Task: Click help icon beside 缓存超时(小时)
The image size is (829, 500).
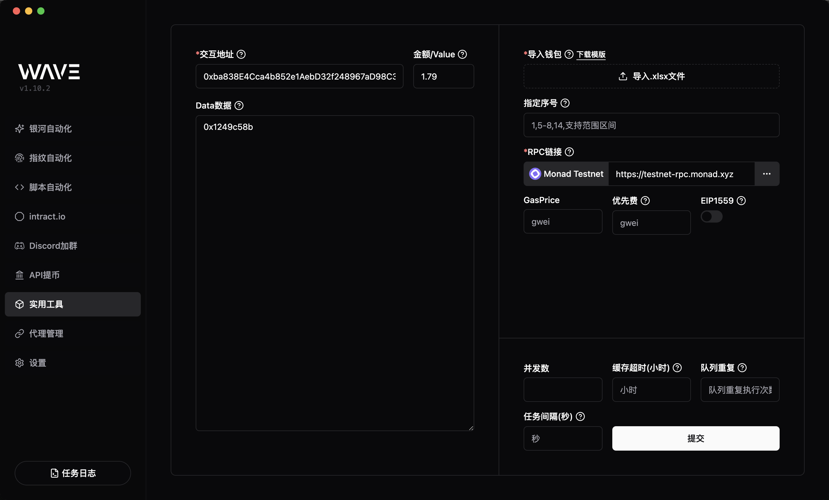Action: [677, 368]
